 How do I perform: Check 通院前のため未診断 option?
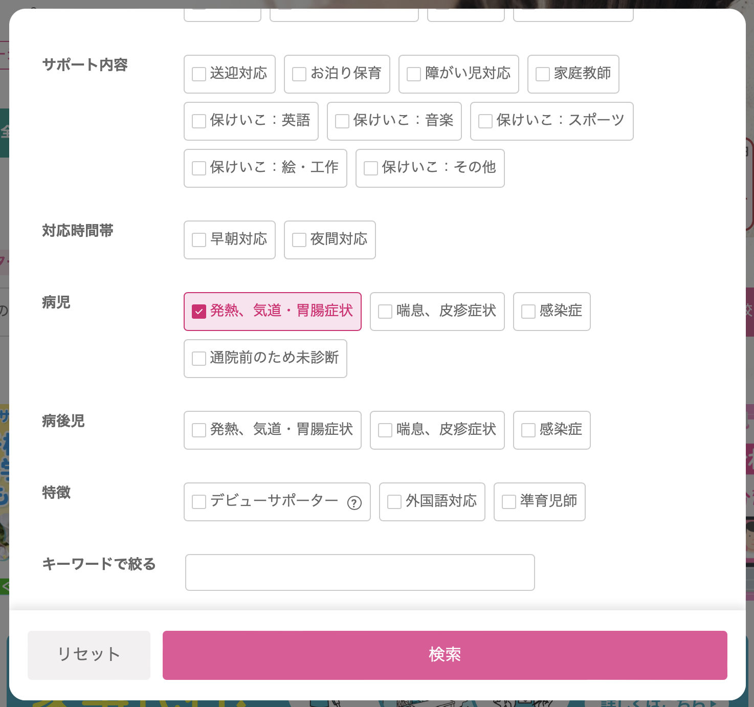point(199,359)
